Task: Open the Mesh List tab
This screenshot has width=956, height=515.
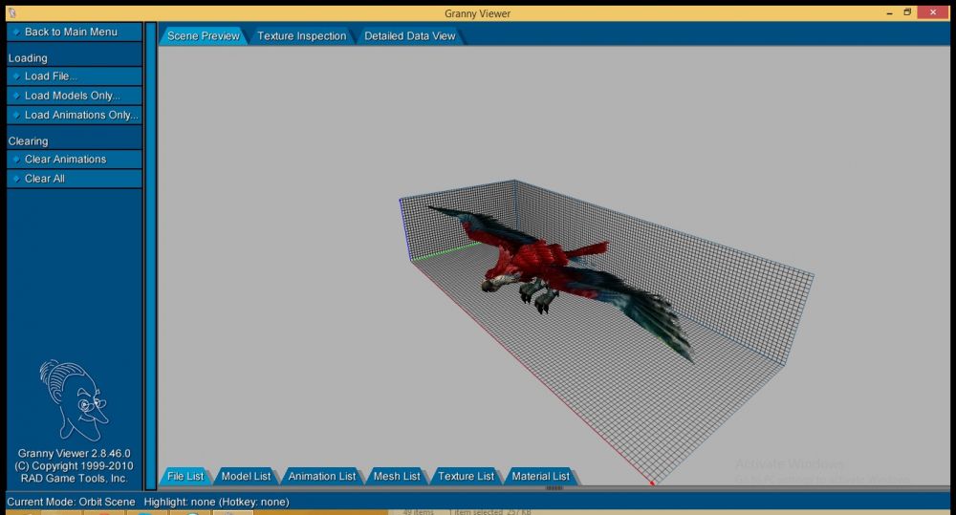Action: (396, 476)
